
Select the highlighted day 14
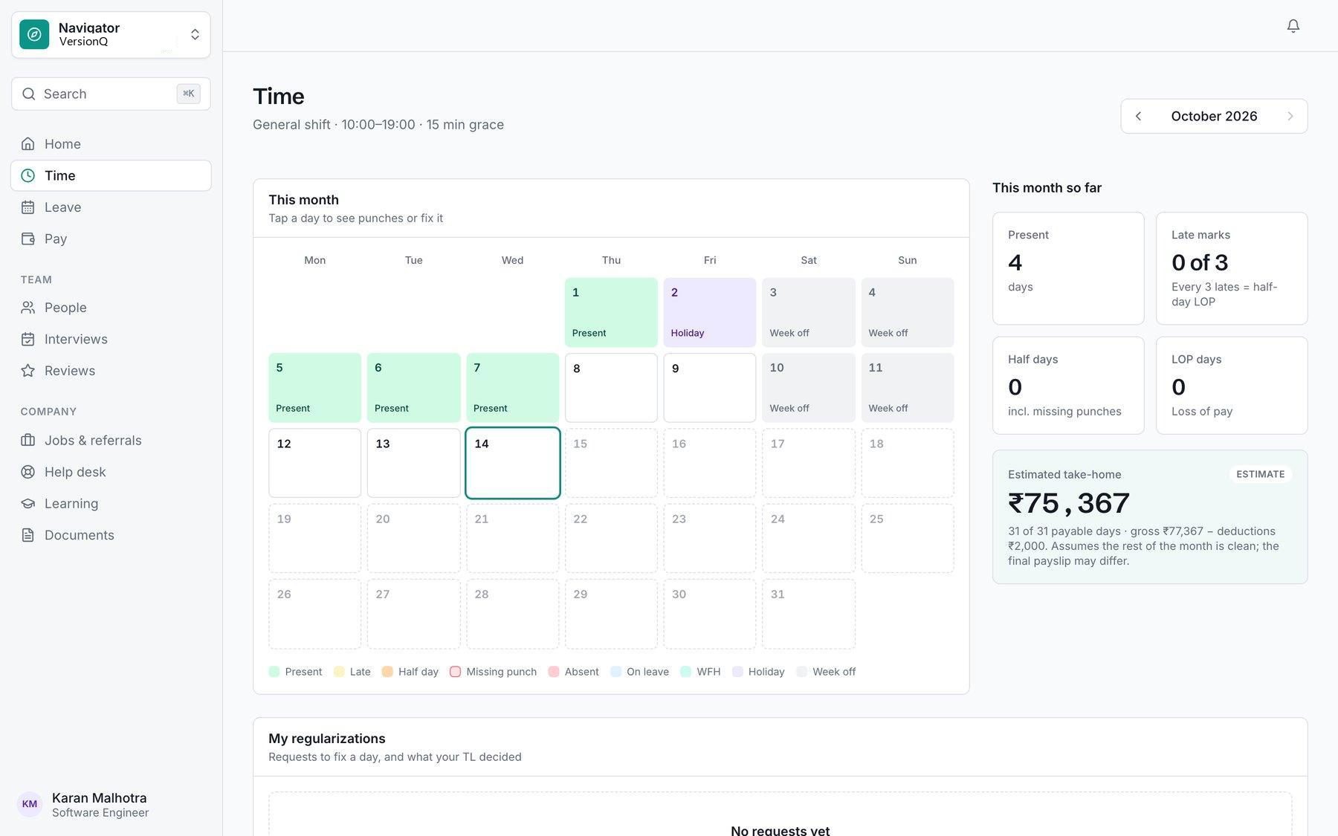(512, 463)
